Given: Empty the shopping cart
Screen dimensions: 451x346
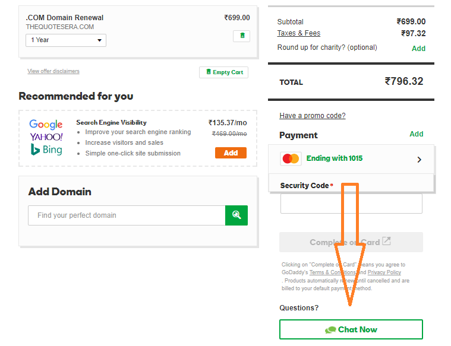Looking at the screenshot, I should 224,72.
